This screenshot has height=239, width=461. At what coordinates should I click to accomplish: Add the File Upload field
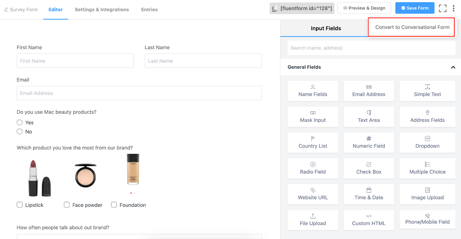(x=313, y=220)
